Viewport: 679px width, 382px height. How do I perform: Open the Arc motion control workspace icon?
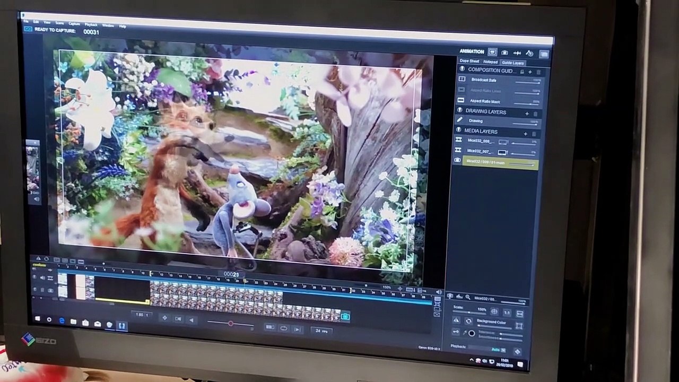(x=529, y=54)
